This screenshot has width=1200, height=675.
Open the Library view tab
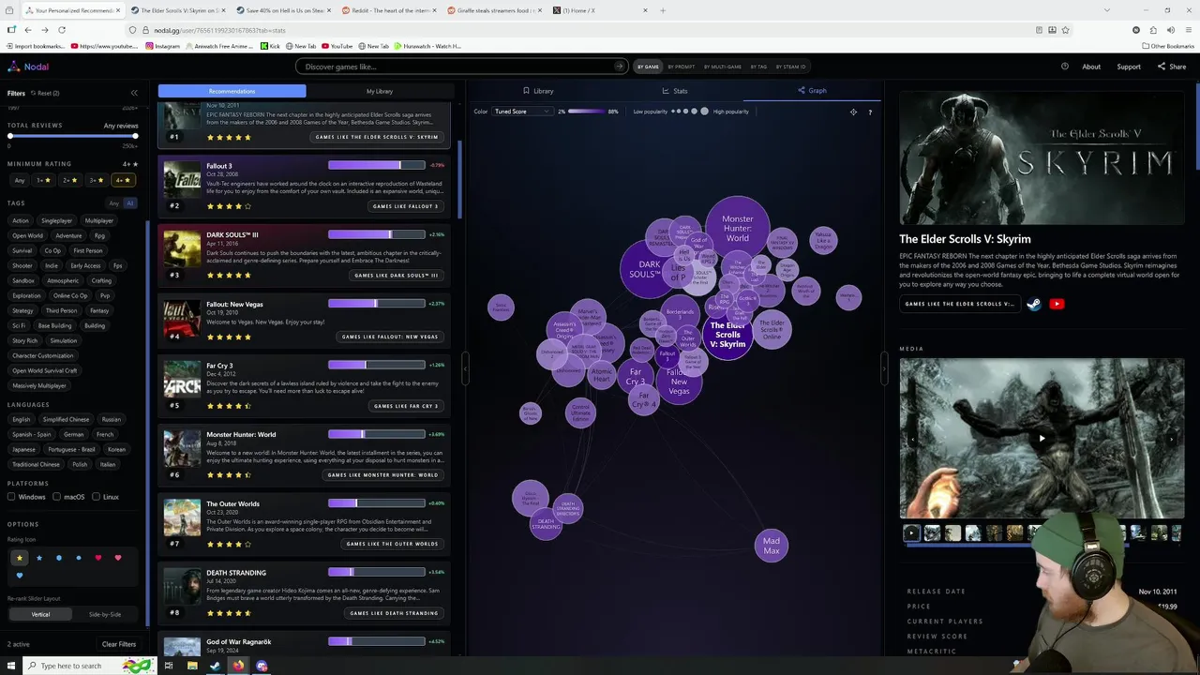538,91
